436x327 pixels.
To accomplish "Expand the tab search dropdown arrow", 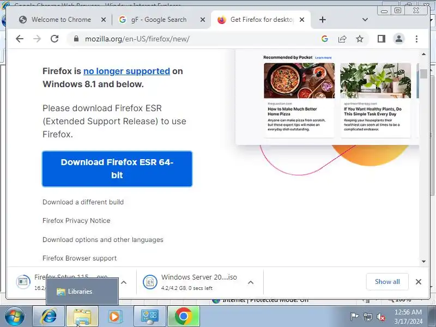I will pyautogui.click(x=365, y=20).
